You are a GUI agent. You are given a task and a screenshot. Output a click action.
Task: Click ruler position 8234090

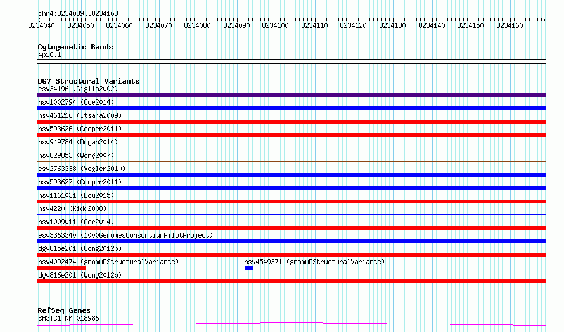(x=236, y=25)
